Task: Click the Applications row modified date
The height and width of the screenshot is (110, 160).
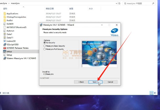Action: pos(53,13)
